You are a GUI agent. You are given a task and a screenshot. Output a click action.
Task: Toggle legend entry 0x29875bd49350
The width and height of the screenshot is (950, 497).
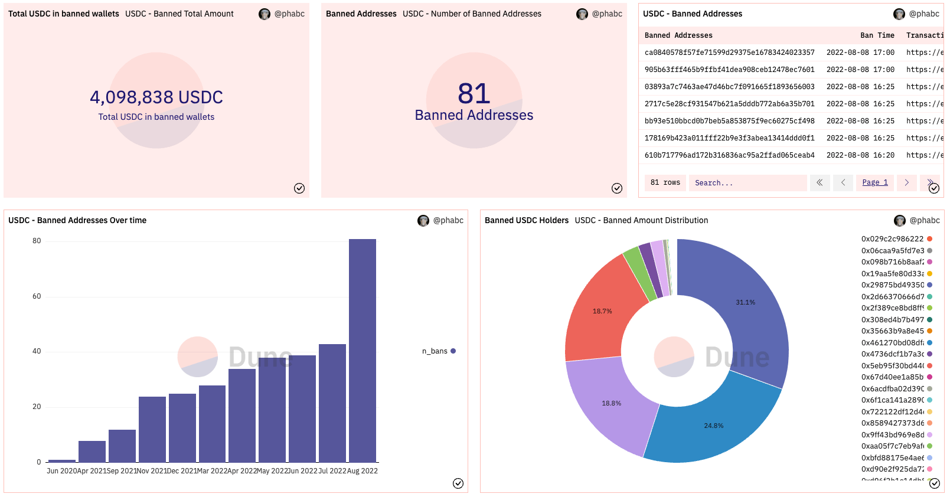click(896, 285)
